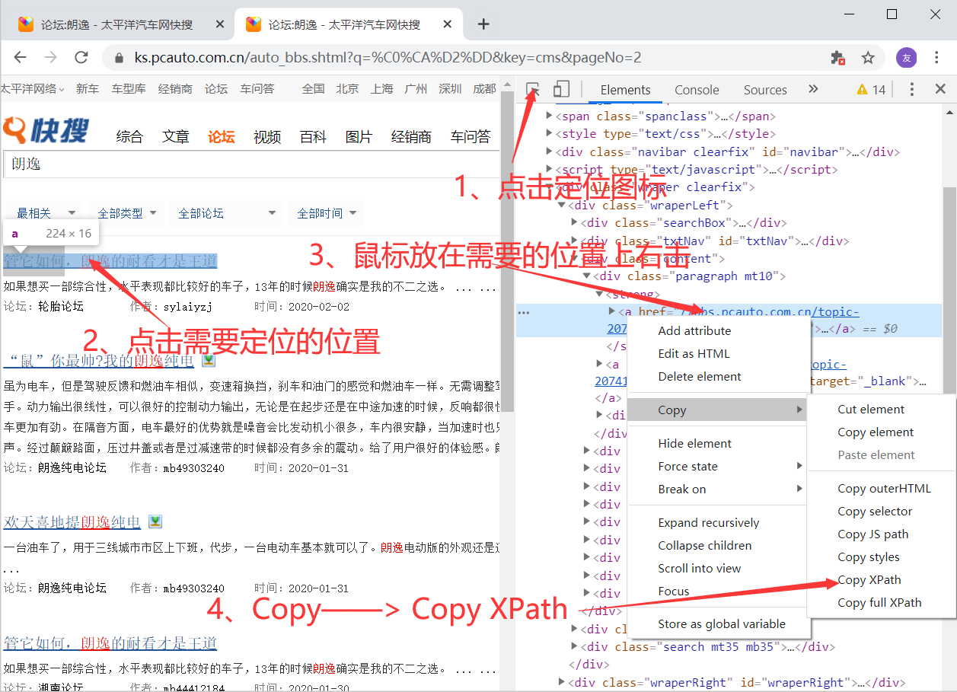957x692 pixels.
Task: Select Copy JS path
Action: pyautogui.click(x=872, y=534)
